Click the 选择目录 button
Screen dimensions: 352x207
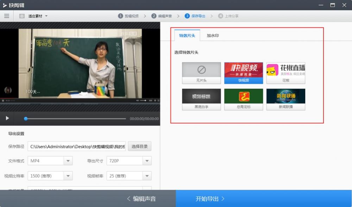140,146
